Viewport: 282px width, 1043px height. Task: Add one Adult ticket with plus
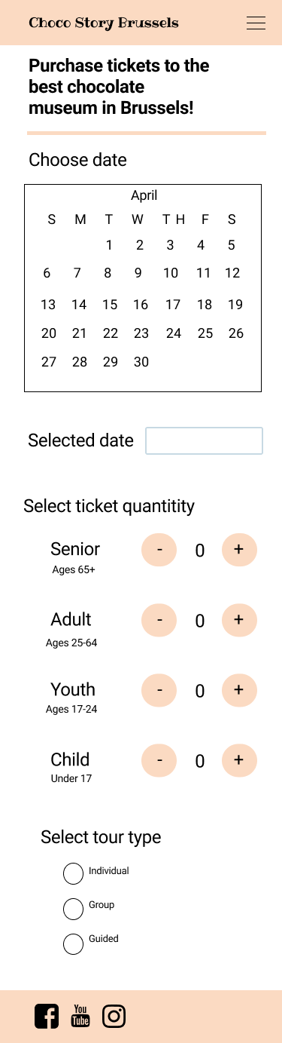239,620
